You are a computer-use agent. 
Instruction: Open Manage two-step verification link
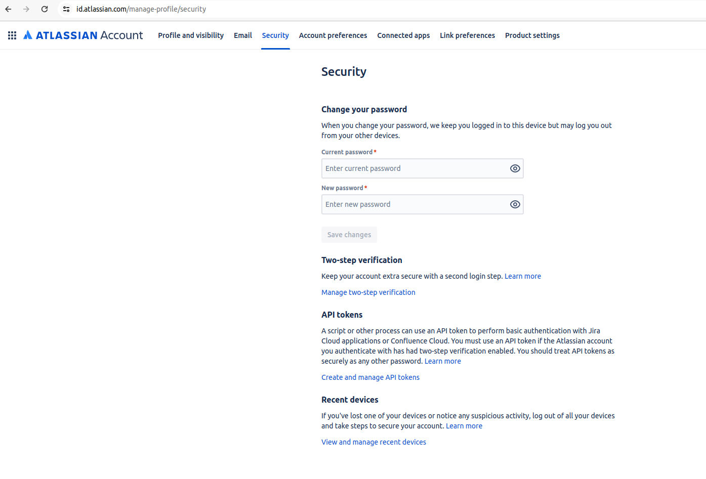[368, 292]
